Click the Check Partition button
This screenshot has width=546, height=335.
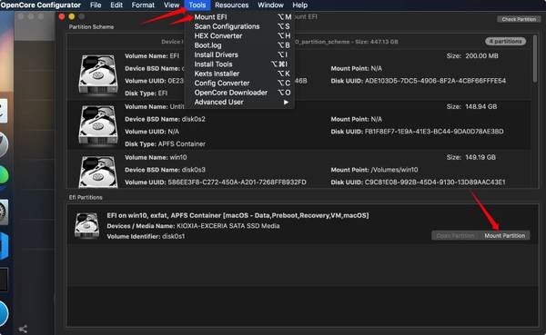519,19
